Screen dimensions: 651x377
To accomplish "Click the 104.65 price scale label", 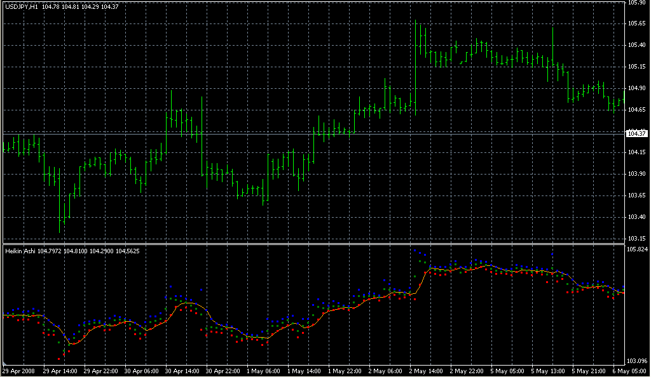I will (x=636, y=110).
